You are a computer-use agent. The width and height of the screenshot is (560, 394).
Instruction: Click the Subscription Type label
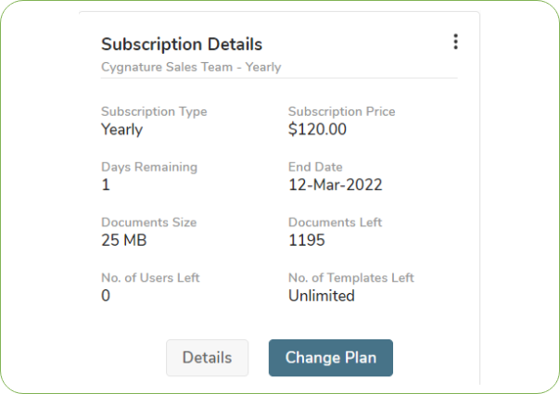coord(154,111)
